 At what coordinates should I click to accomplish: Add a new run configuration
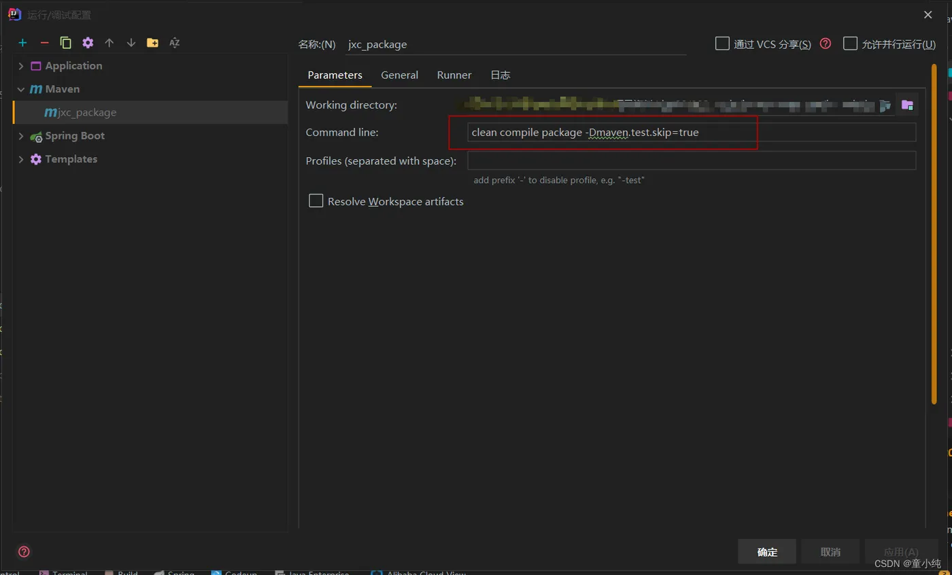(x=22, y=43)
